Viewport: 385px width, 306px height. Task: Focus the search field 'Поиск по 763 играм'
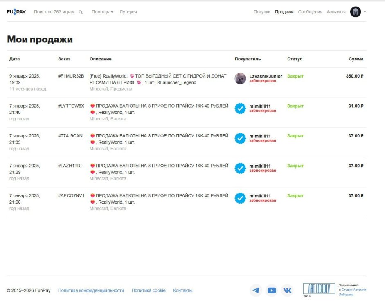54,12
